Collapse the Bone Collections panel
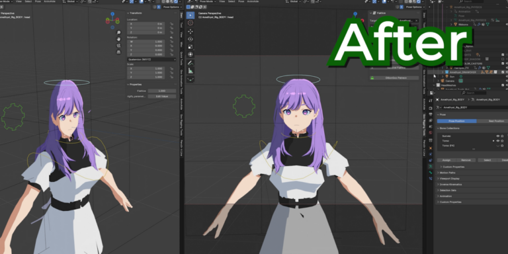Screen dimensions: 508x254 pos(439,128)
